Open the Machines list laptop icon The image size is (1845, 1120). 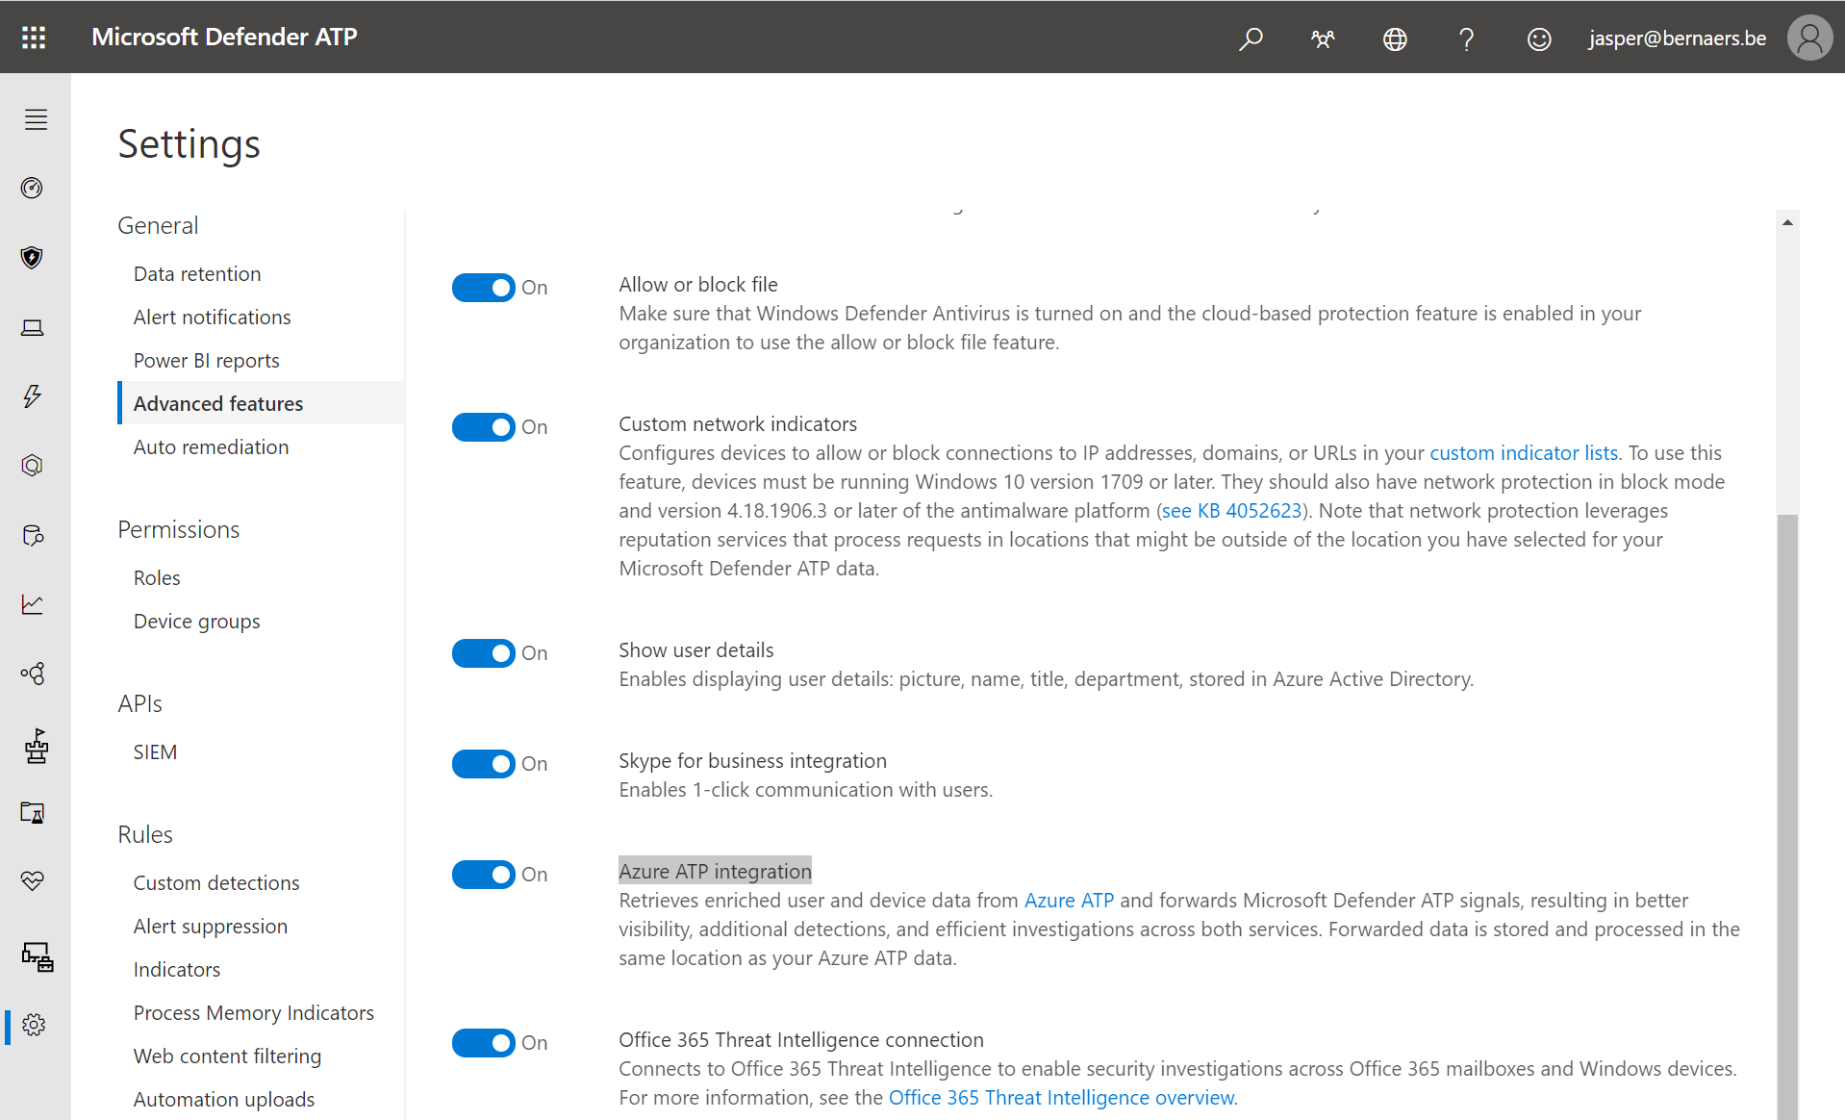pos(32,327)
